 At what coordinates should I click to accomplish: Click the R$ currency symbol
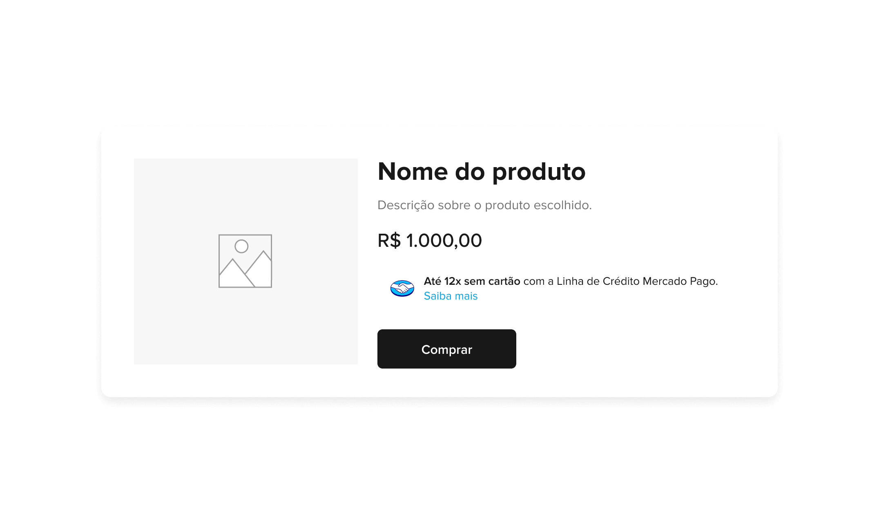(x=389, y=240)
